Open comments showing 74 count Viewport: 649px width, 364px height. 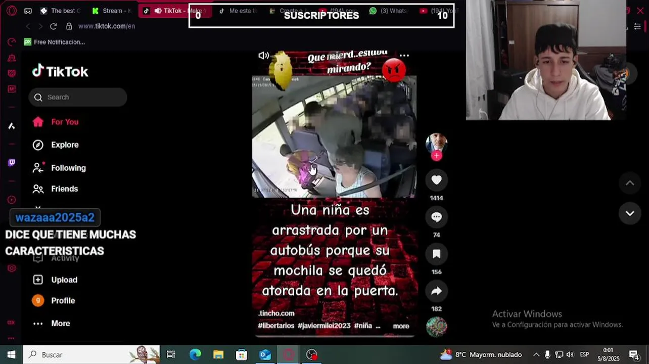pos(437,217)
